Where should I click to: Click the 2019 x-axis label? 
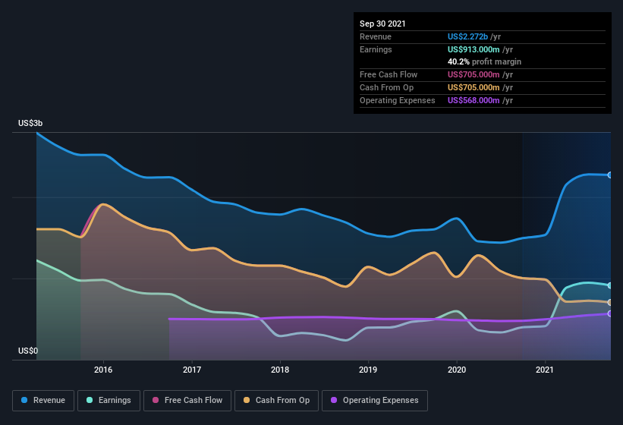pyautogui.click(x=368, y=370)
